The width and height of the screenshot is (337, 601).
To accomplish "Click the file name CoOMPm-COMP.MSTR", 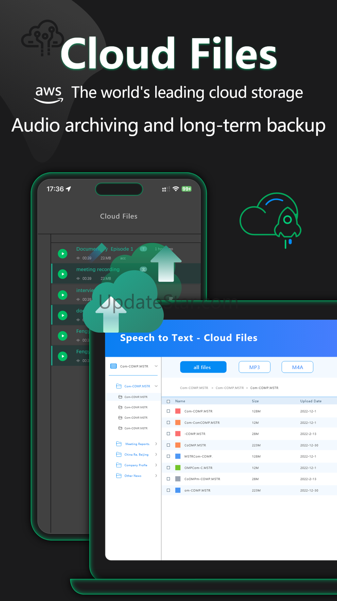I will pos(202,479).
